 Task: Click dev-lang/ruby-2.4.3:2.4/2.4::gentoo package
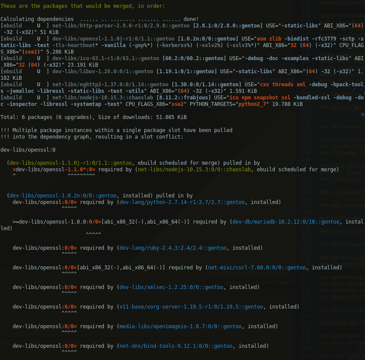pos(173,247)
